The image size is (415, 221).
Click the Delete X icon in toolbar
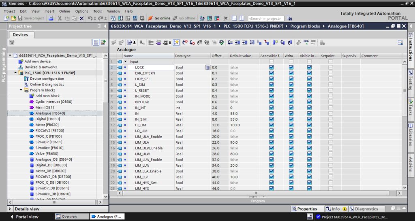[x=81, y=18]
